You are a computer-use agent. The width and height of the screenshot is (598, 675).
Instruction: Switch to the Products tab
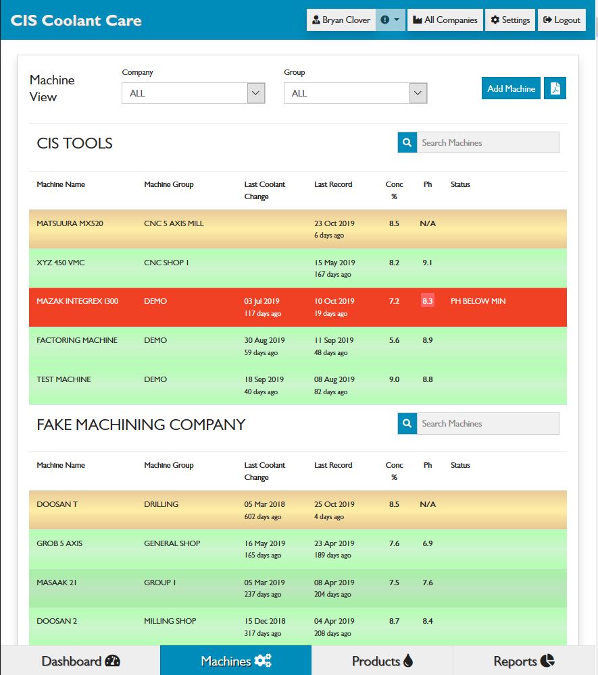(382, 661)
